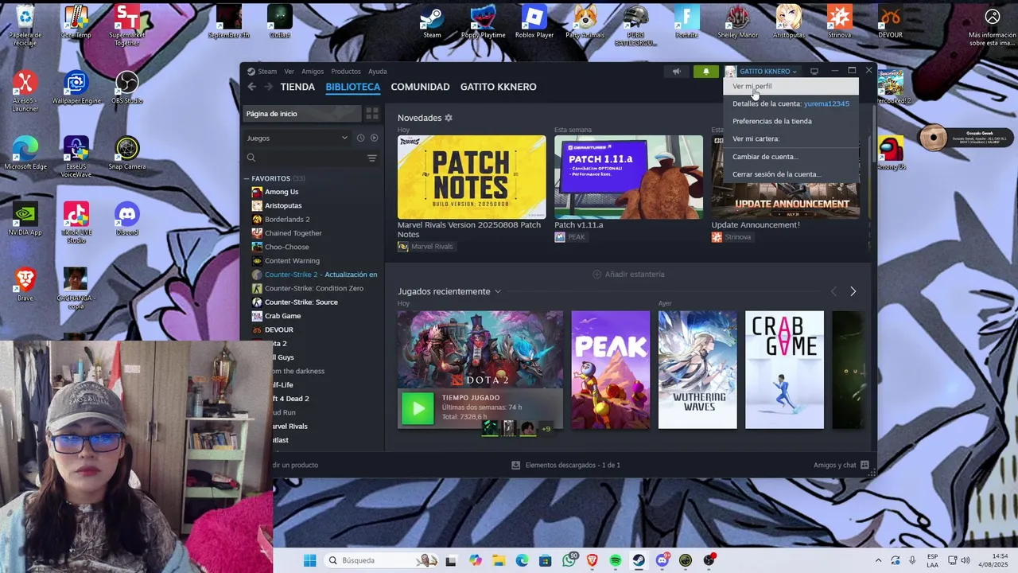Image resolution: width=1018 pixels, height=573 pixels.
Task: Open Novedades settings gear
Action: pos(449,118)
